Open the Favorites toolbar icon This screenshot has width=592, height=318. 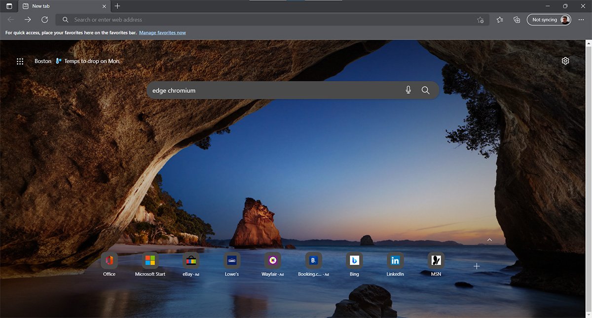(x=500, y=19)
